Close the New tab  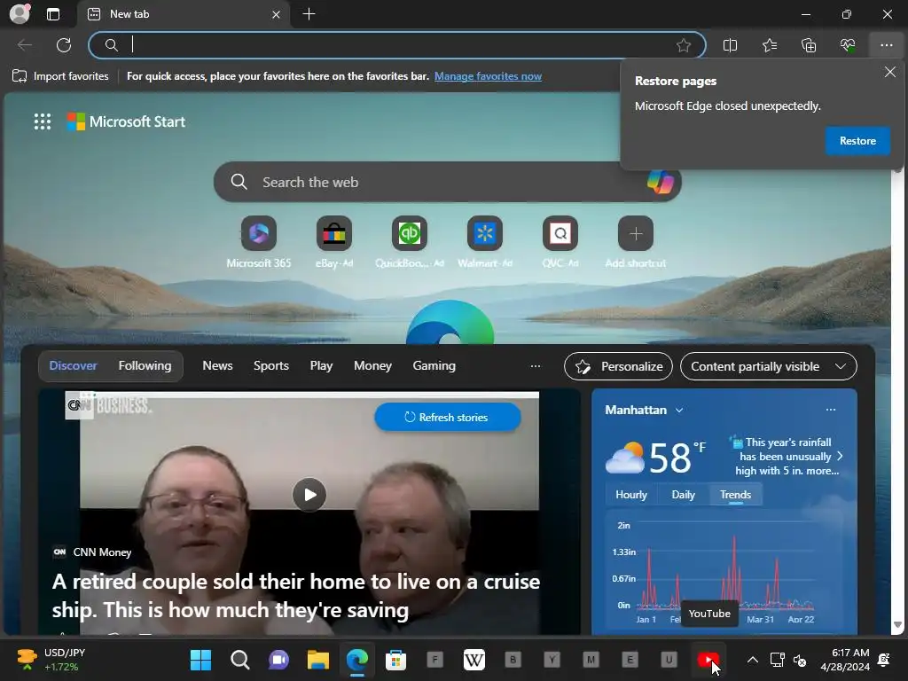tap(277, 14)
